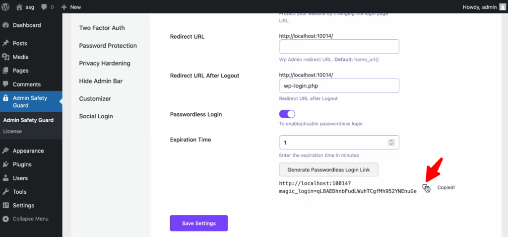Open the Plugins menu

tap(22, 164)
